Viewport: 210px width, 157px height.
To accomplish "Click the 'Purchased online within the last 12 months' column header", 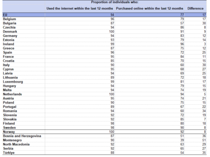I will click(x=149, y=9).
